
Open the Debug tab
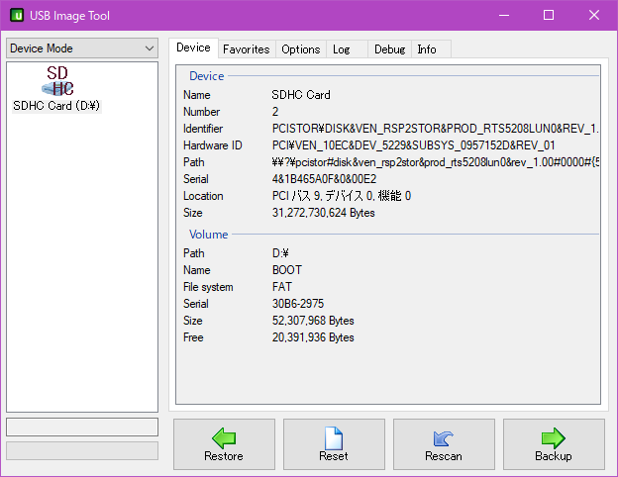click(x=390, y=49)
